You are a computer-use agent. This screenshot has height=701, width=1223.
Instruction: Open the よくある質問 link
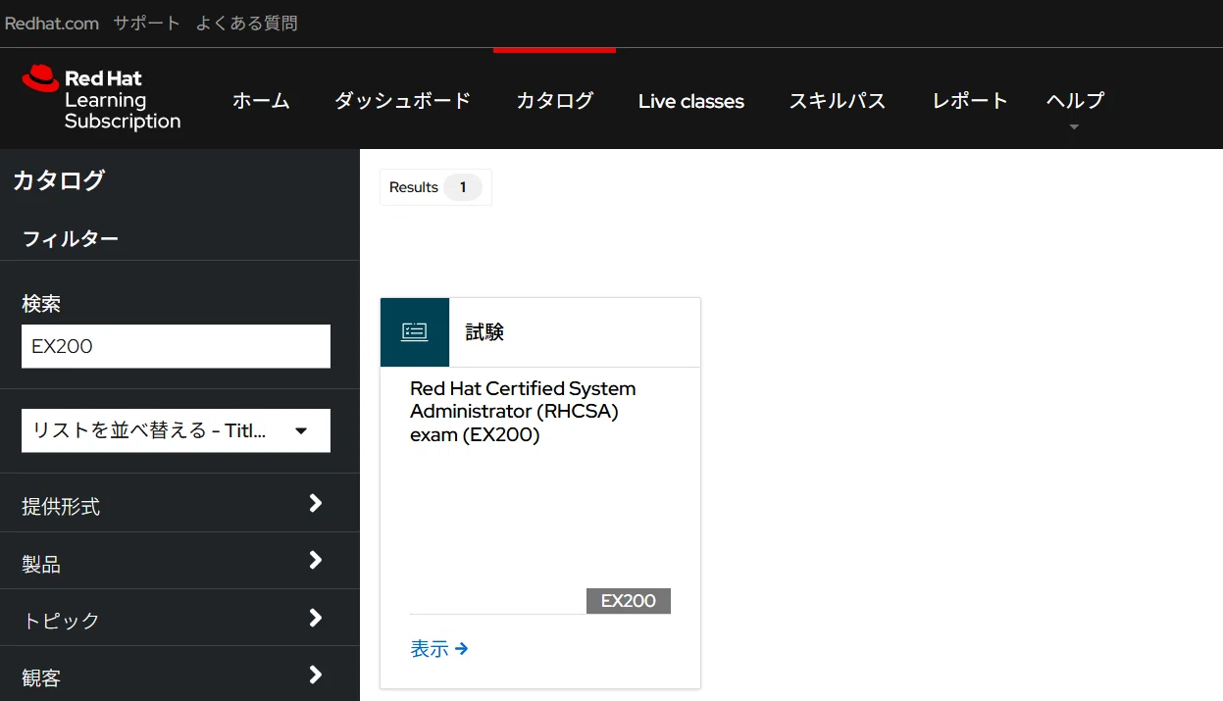tap(246, 24)
